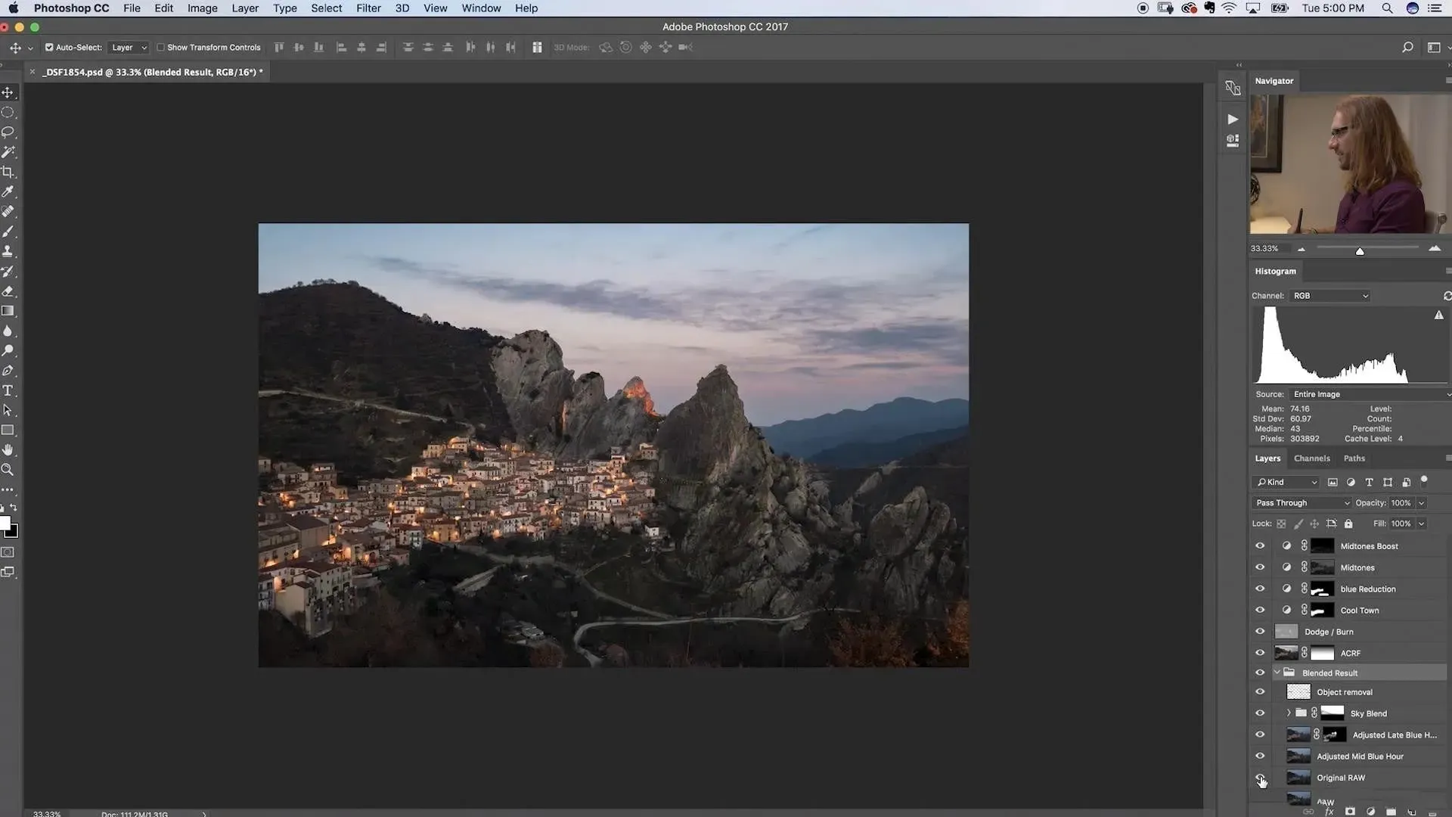Hide the Midtones Boost layer

(x=1260, y=545)
